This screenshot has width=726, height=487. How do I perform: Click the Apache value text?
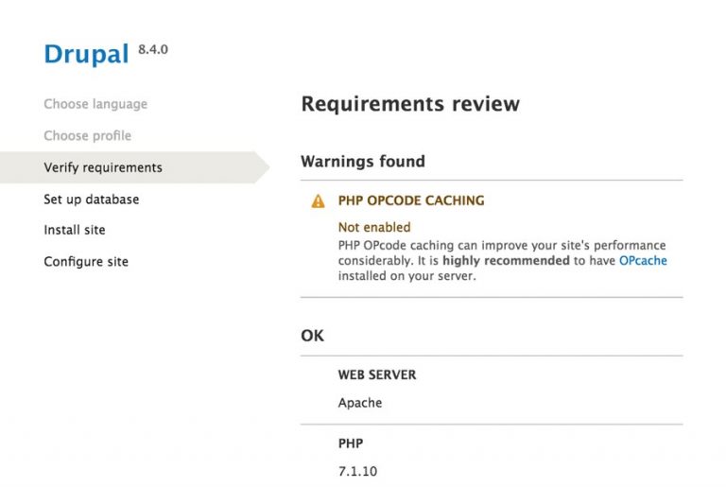pyautogui.click(x=360, y=403)
